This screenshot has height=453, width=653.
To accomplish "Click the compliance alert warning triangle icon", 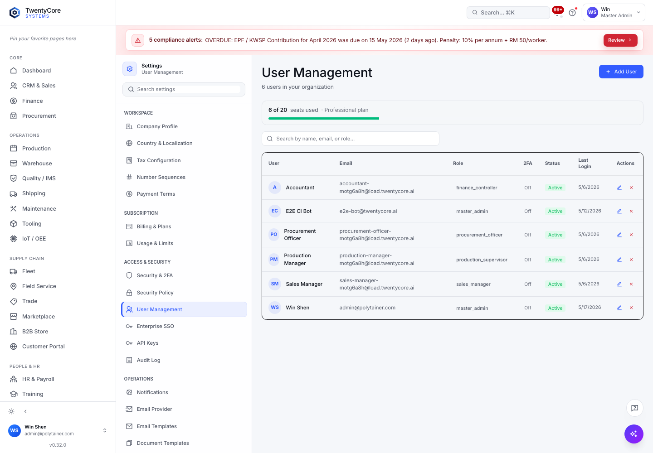I will coord(138,40).
